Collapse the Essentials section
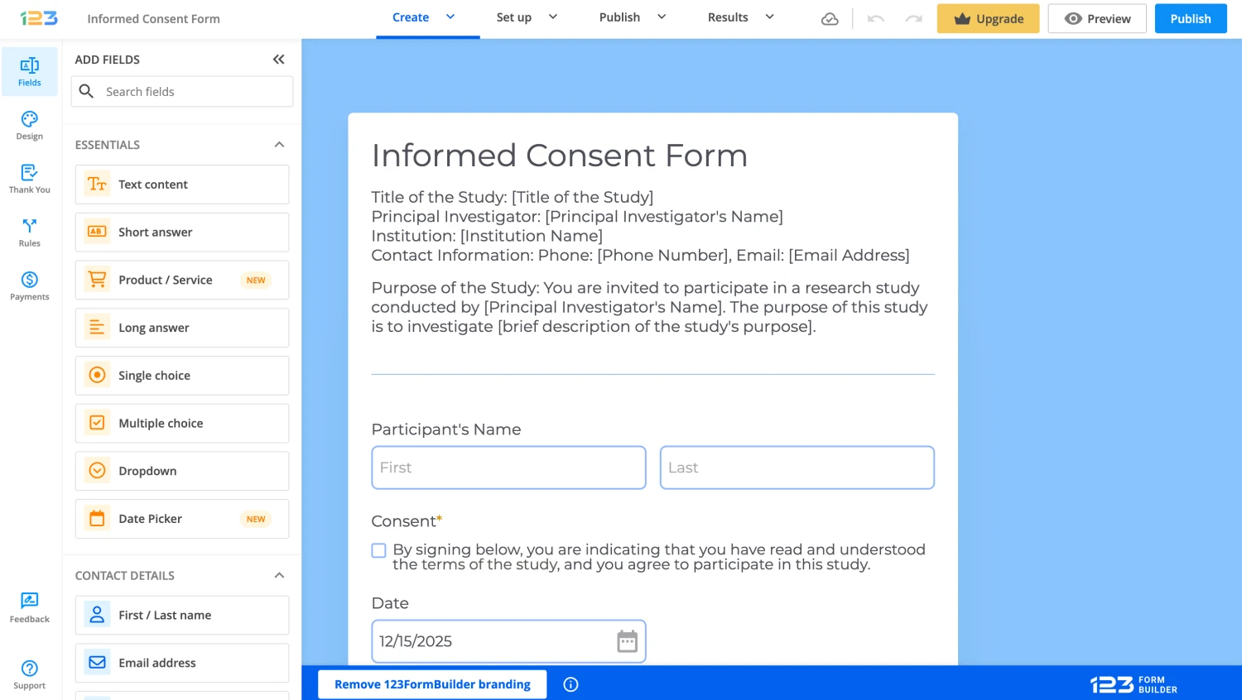 click(x=279, y=145)
